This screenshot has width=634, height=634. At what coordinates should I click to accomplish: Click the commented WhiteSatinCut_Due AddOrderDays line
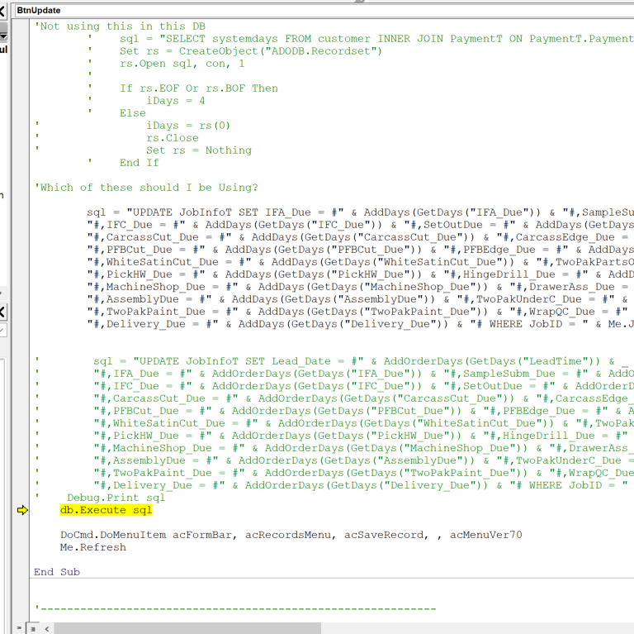363,423
